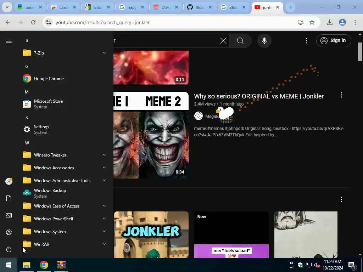Open Chrome downloads icon
The height and width of the screenshot is (272, 363).
330,22
